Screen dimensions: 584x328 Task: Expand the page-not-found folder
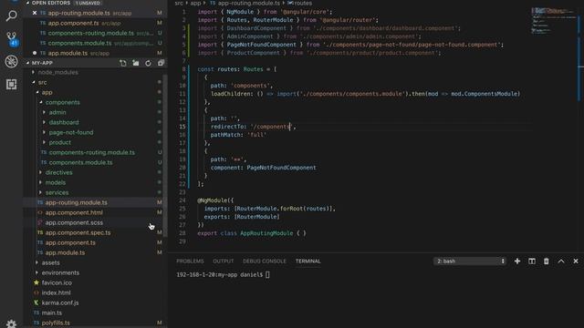point(45,132)
